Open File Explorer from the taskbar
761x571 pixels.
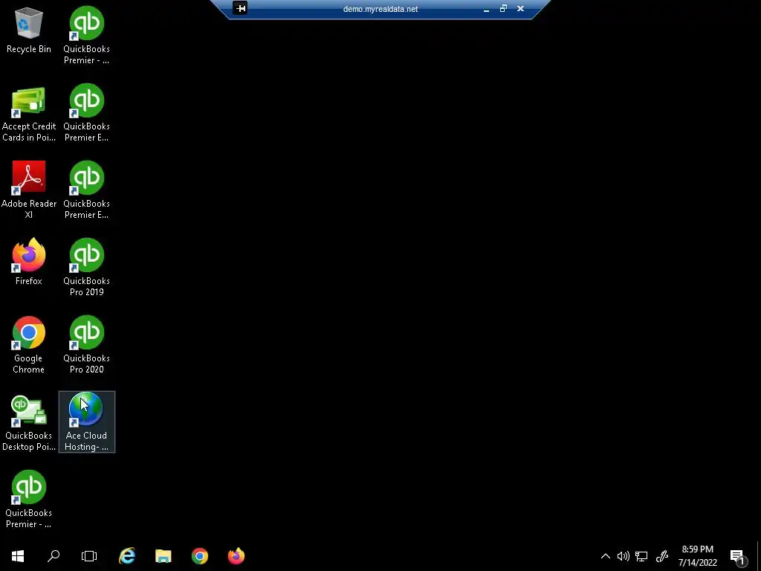coord(163,556)
